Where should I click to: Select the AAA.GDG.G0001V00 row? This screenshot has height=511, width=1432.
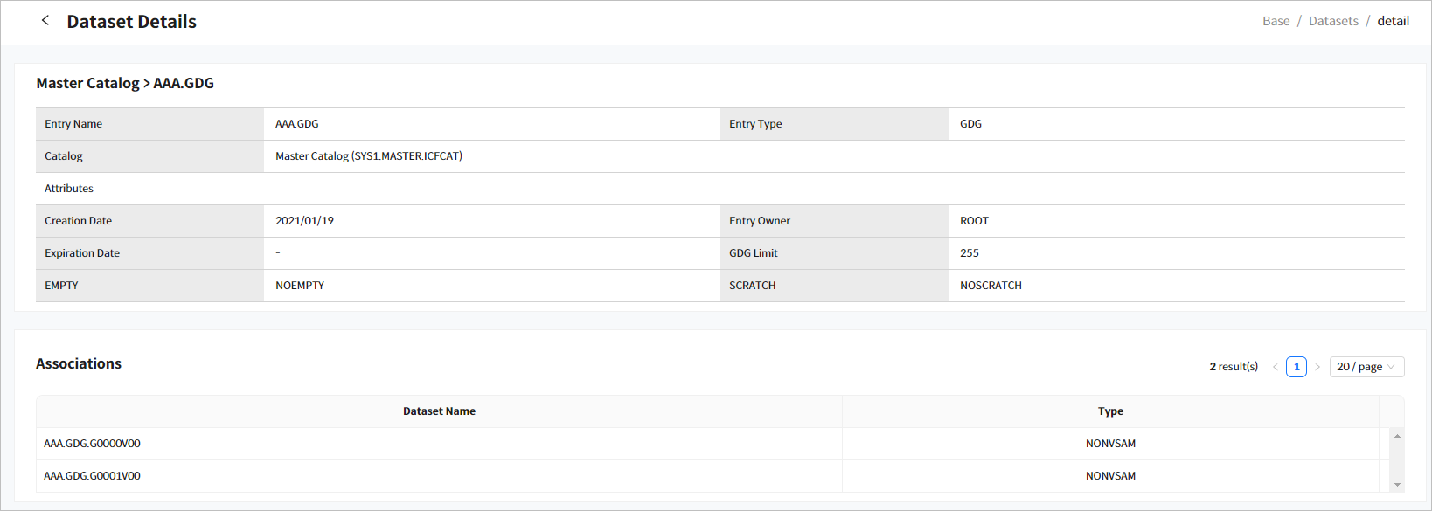click(x=713, y=476)
